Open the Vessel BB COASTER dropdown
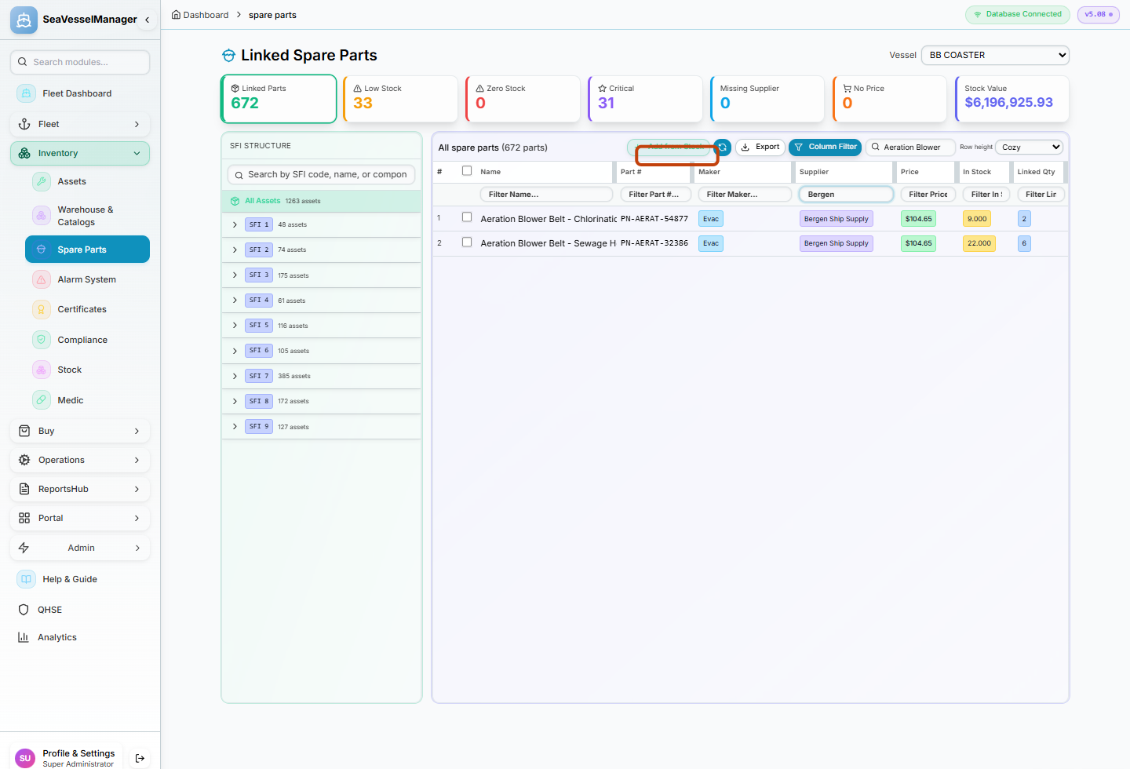1130x769 pixels. click(995, 55)
